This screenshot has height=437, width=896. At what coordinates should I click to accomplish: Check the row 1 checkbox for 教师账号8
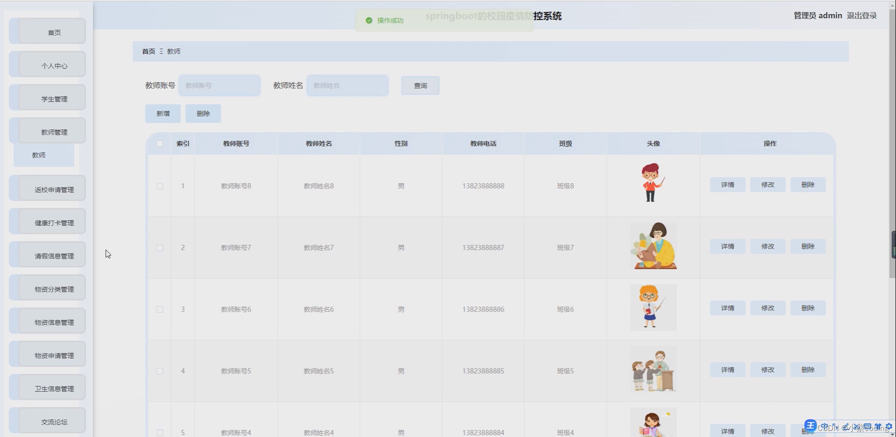coord(160,186)
